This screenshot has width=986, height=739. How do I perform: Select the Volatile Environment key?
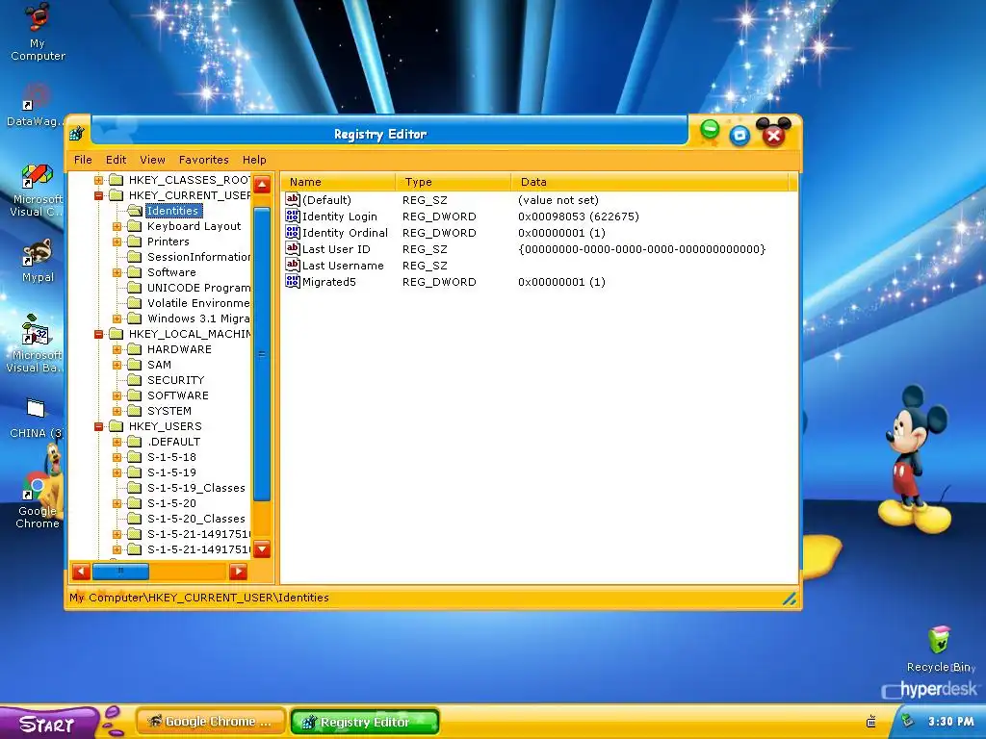tap(198, 303)
